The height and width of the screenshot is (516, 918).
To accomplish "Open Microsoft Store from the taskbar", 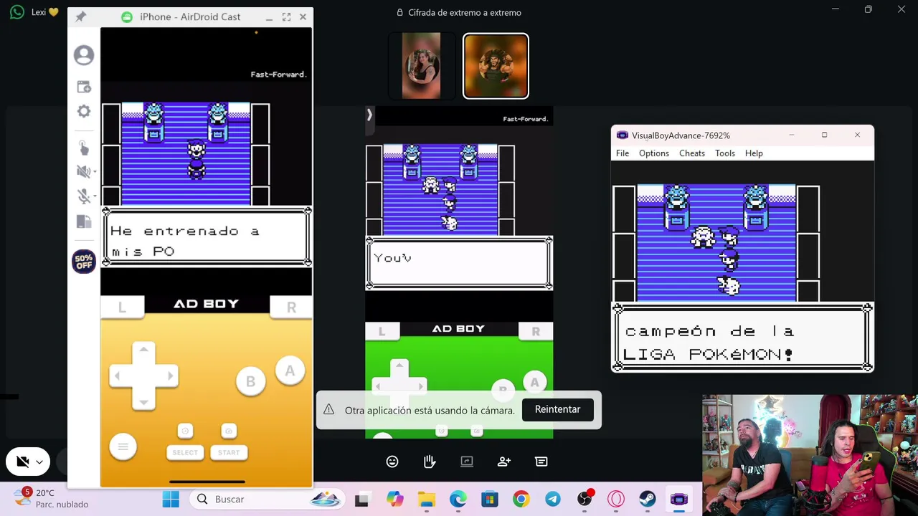I will click(490, 500).
